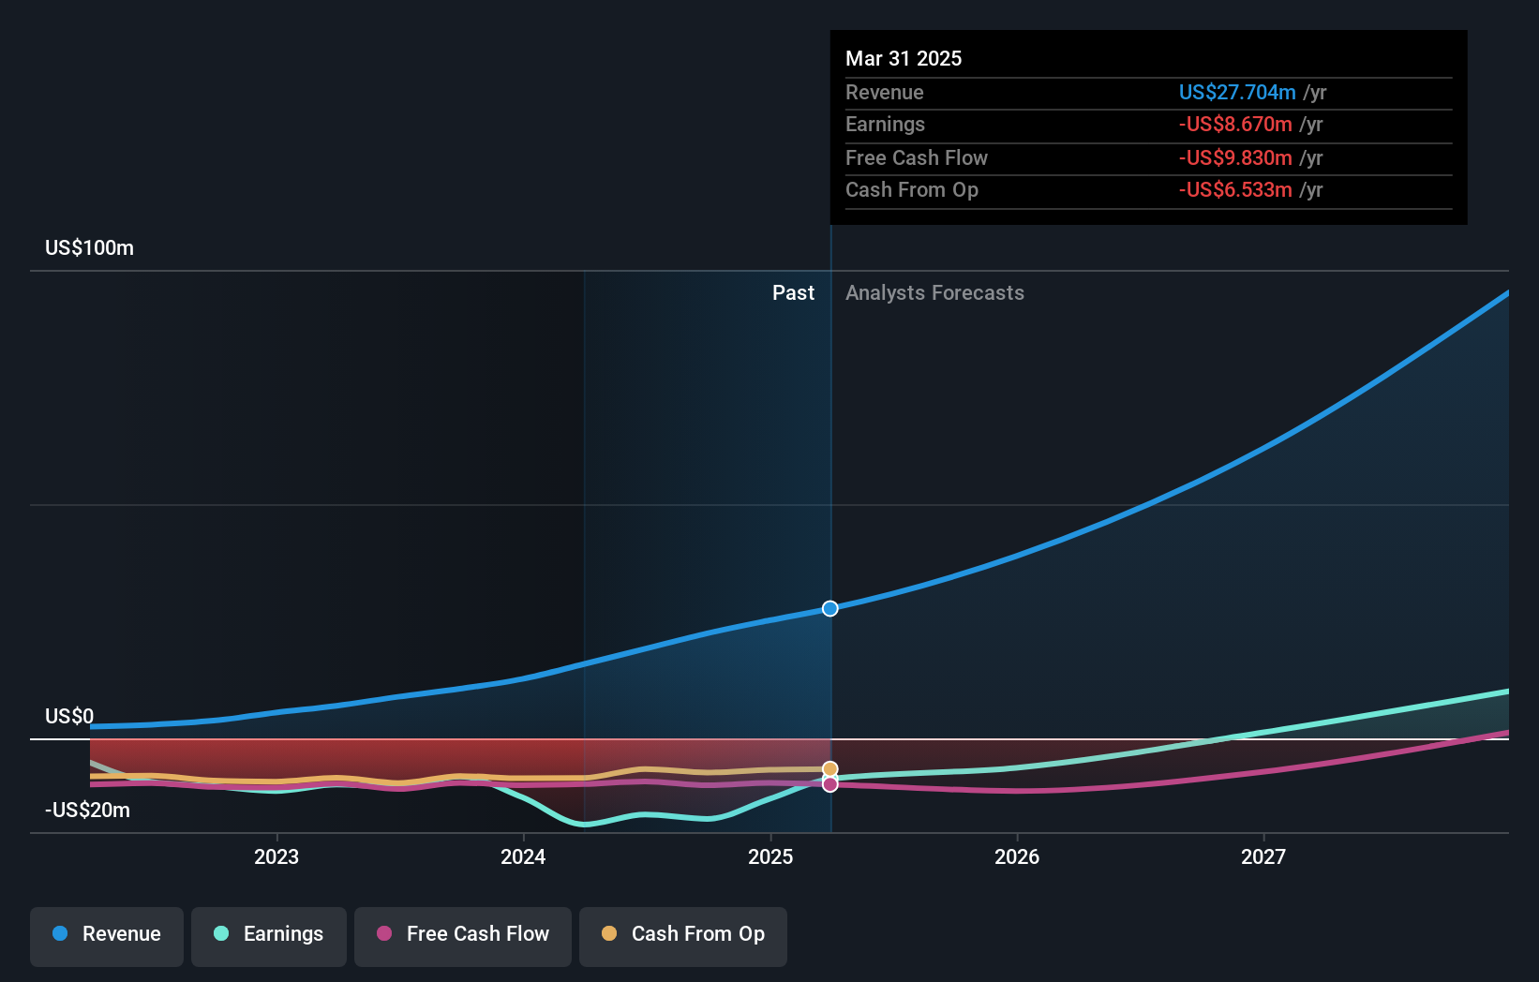
Task: Click the US$100m y-axis label
Action: click(90, 248)
